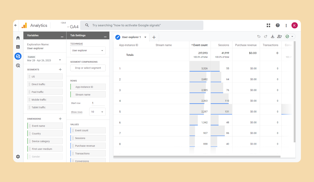Open the Advertising icon in sidebar
Screen dimensions: 314x182
tap(18, 66)
